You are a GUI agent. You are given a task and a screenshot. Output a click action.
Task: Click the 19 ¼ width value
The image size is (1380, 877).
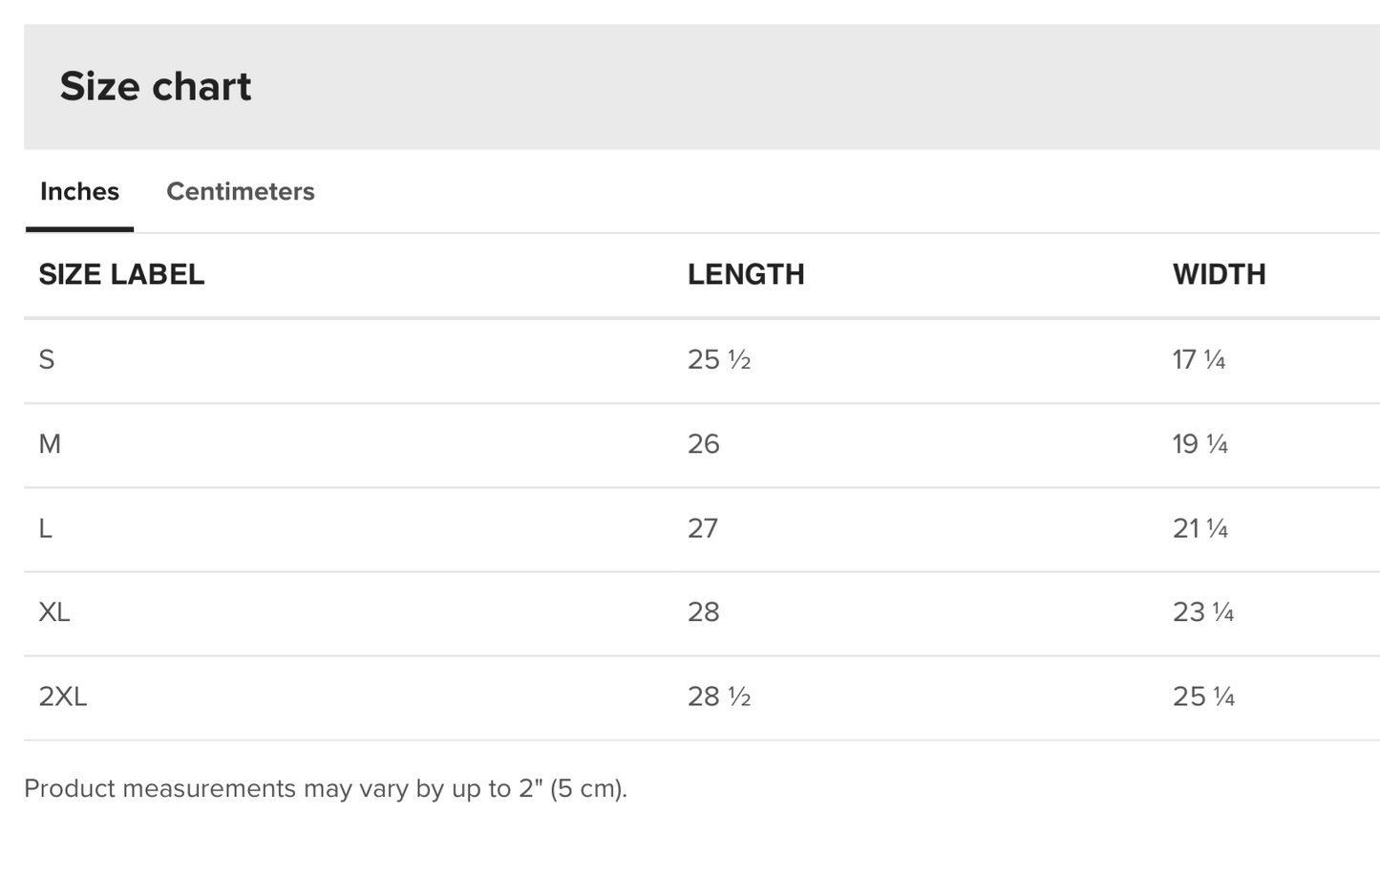point(1200,443)
